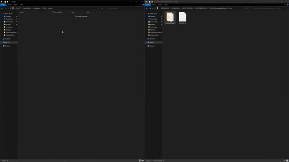Open Pictures in left window sidebar
The image size is (289, 162).
pos(8,24)
